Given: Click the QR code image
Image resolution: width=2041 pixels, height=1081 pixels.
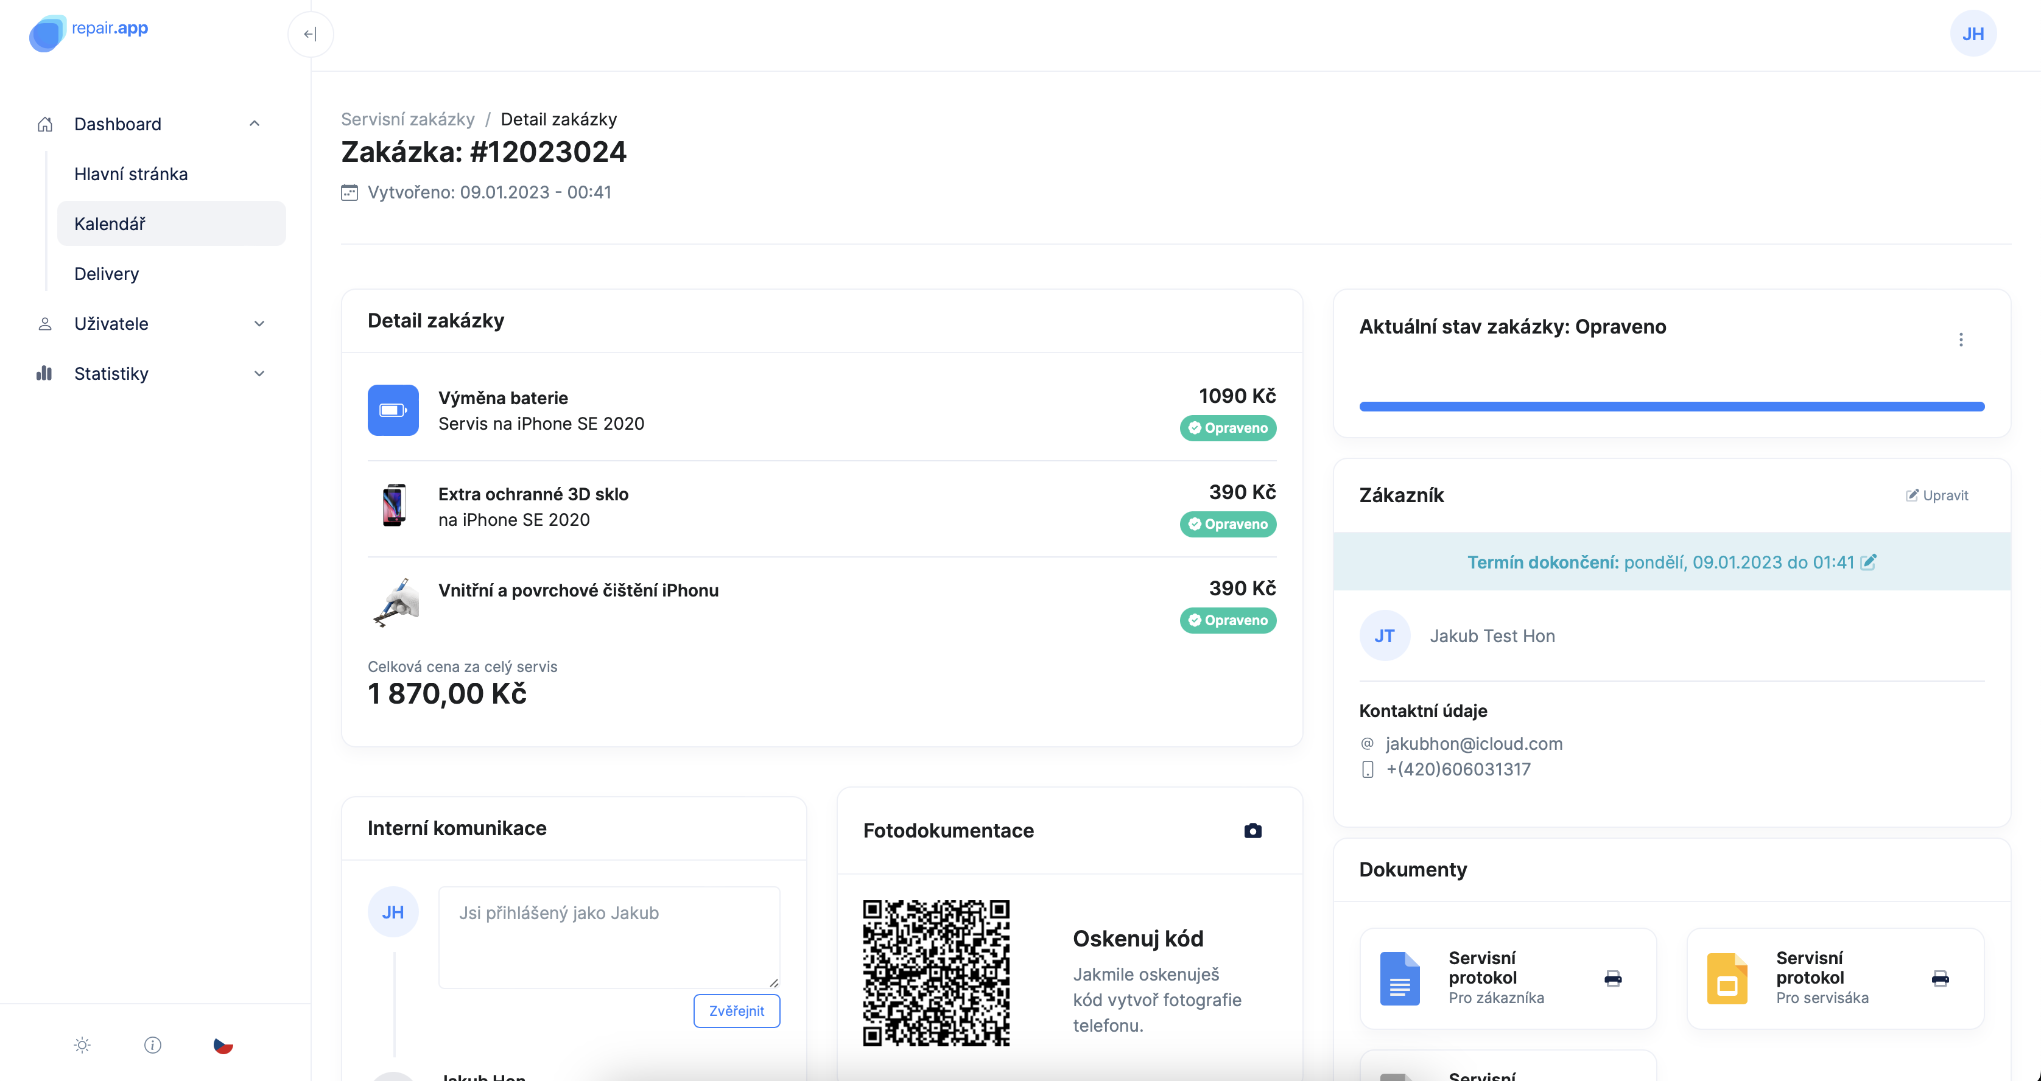Looking at the screenshot, I should pos(936,973).
